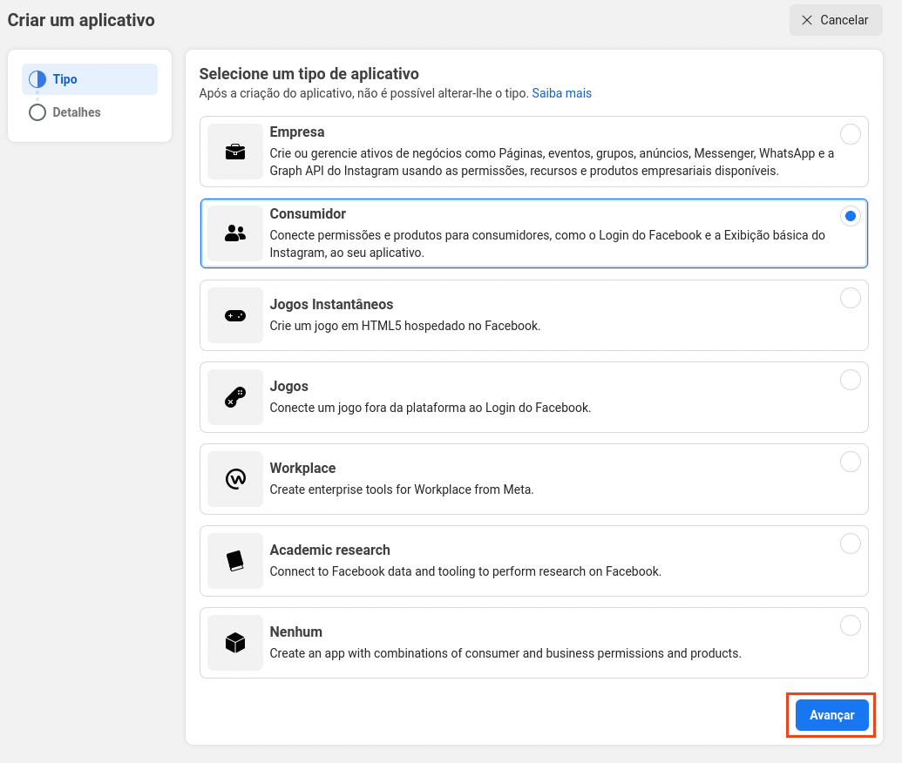902x763 pixels.
Task: Click the Empresa title text
Action: click(297, 132)
